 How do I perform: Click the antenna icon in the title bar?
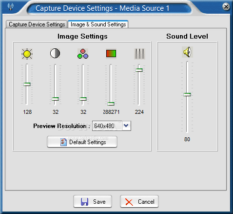[11, 6]
